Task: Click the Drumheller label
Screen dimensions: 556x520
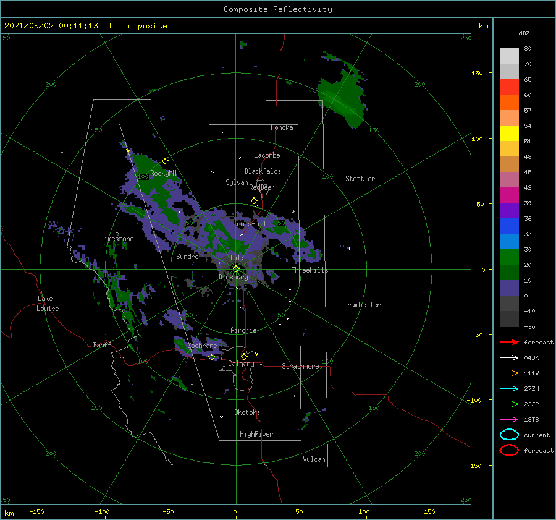Action: (362, 305)
